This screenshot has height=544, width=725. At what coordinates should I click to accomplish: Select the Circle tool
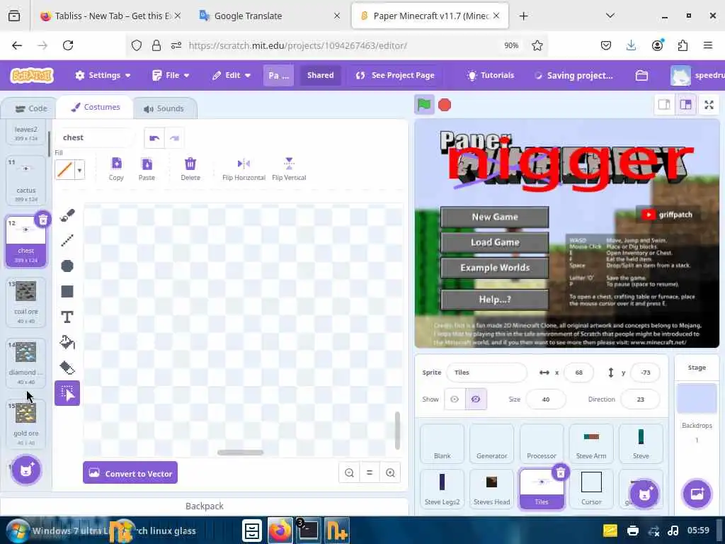[67, 266]
